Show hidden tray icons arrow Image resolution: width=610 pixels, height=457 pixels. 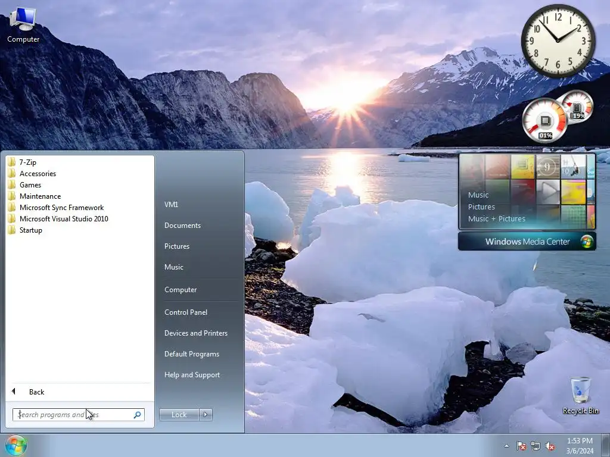506,446
